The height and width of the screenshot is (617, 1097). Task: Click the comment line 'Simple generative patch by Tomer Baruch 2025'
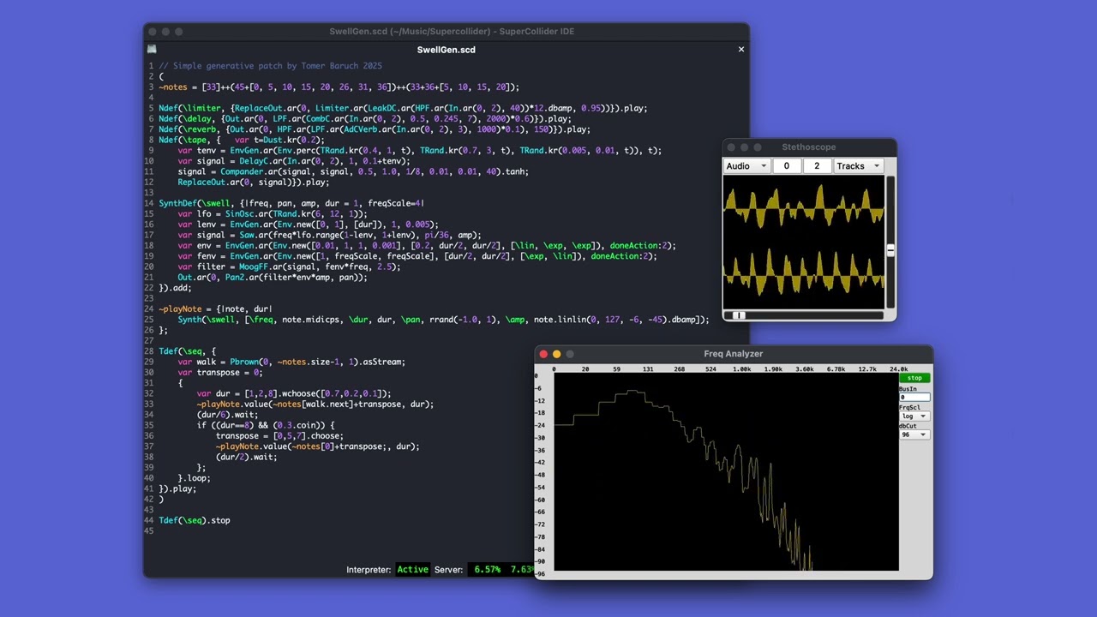click(271, 66)
